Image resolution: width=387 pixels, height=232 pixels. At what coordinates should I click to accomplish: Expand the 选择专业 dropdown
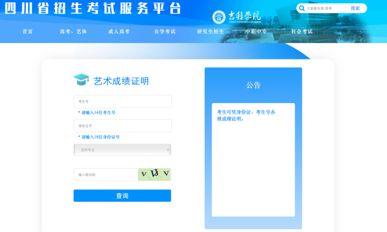click(122, 150)
